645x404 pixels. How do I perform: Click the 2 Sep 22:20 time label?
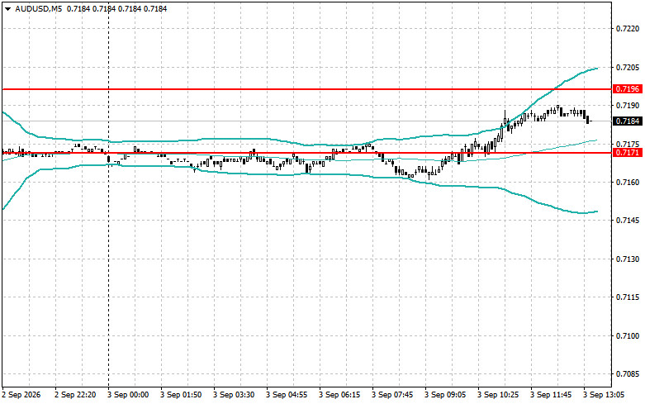pos(75,395)
